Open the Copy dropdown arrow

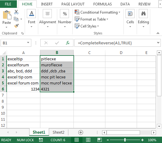pos(21,19)
